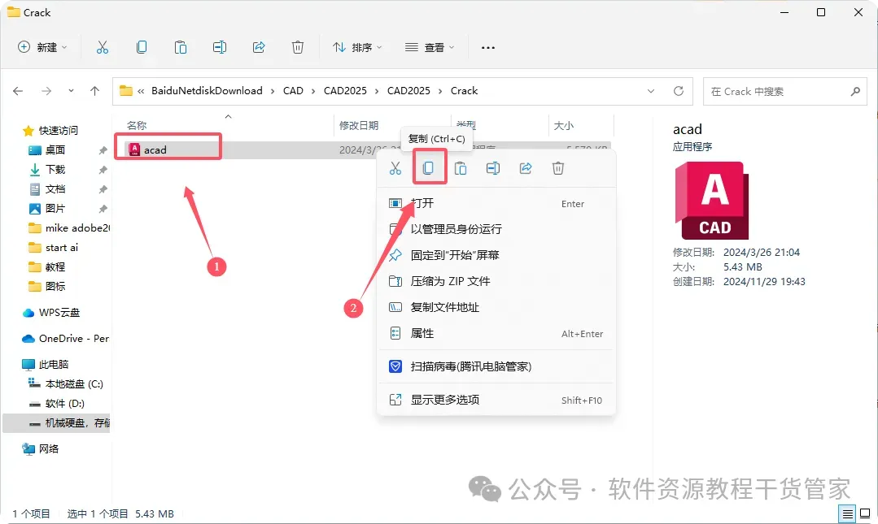The width and height of the screenshot is (878, 524).
Task: Open 文档 in the sidebar
Action: (55, 189)
